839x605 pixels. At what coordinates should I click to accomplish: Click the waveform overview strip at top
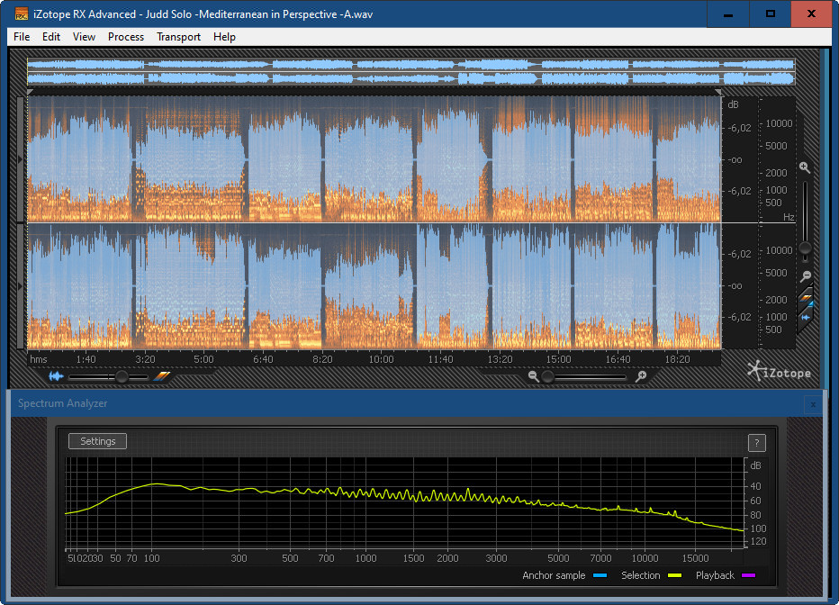pyautogui.click(x=410, y=72)
